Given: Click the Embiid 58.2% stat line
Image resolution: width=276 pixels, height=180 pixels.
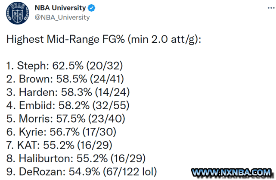Looking at the screenshot, I should pyautogui.click(x=68, y=105).
